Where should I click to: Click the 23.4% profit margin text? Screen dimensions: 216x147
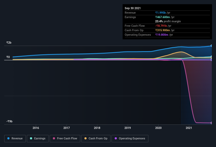[168, 21]
